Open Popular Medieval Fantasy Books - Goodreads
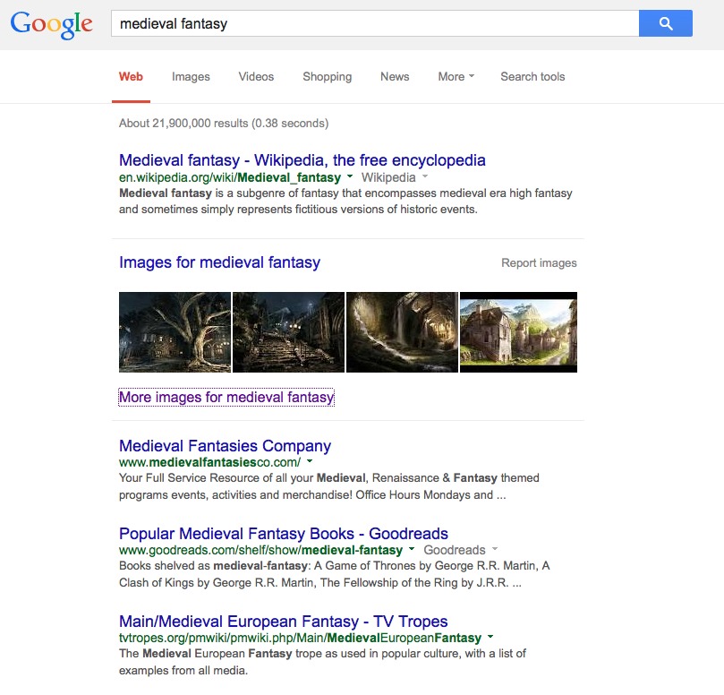Screen dimensions: 724x695 click(x=284, y=534)
